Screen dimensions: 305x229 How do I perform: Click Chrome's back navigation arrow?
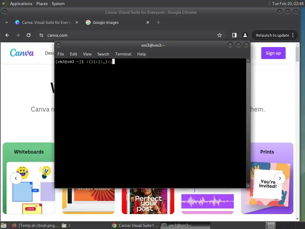pos(7,35)
